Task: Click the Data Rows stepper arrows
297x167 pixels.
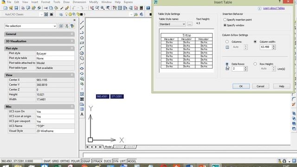Action: click(245, 69)
